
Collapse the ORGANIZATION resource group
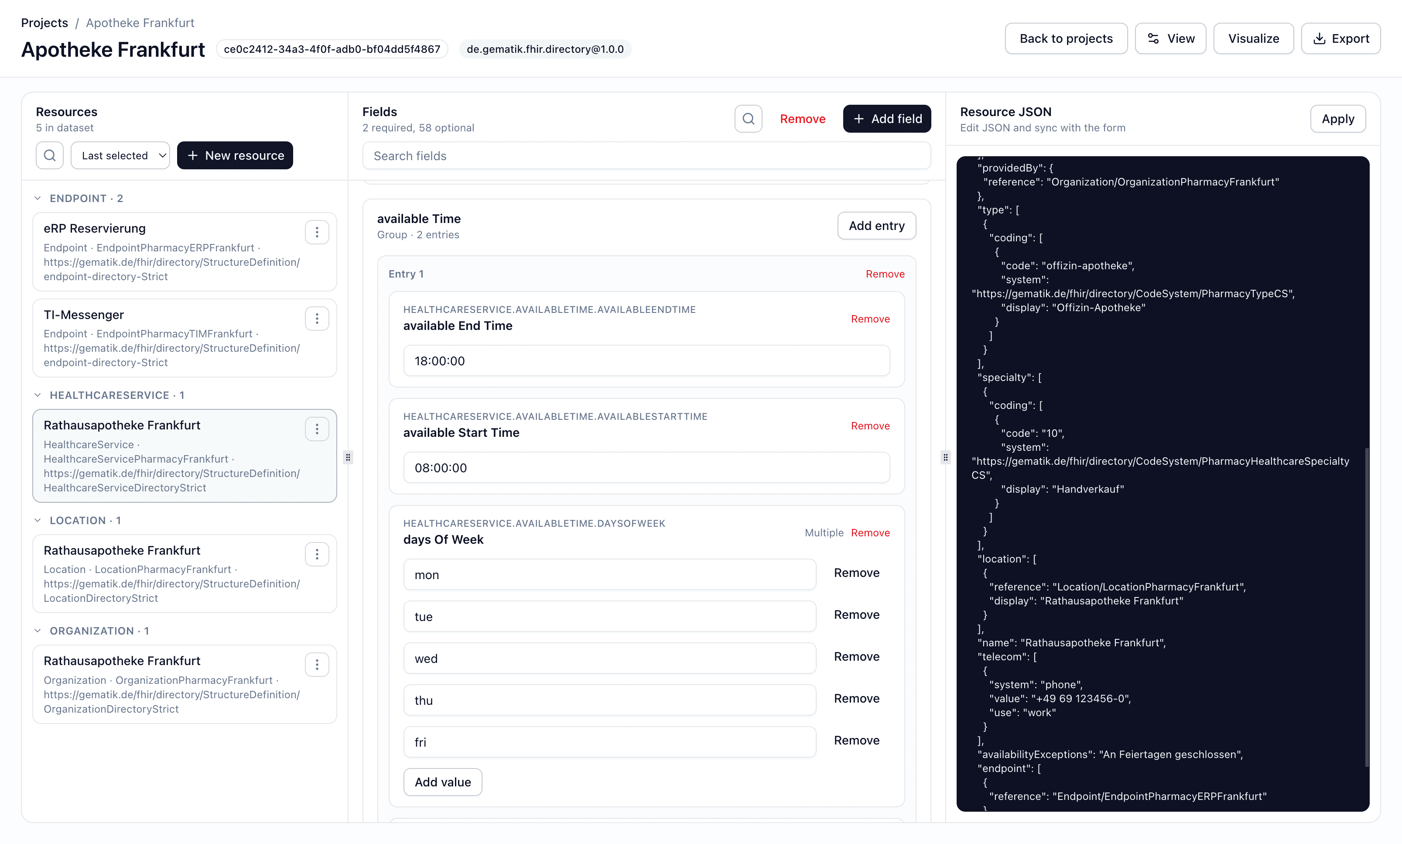pos(38,631)
